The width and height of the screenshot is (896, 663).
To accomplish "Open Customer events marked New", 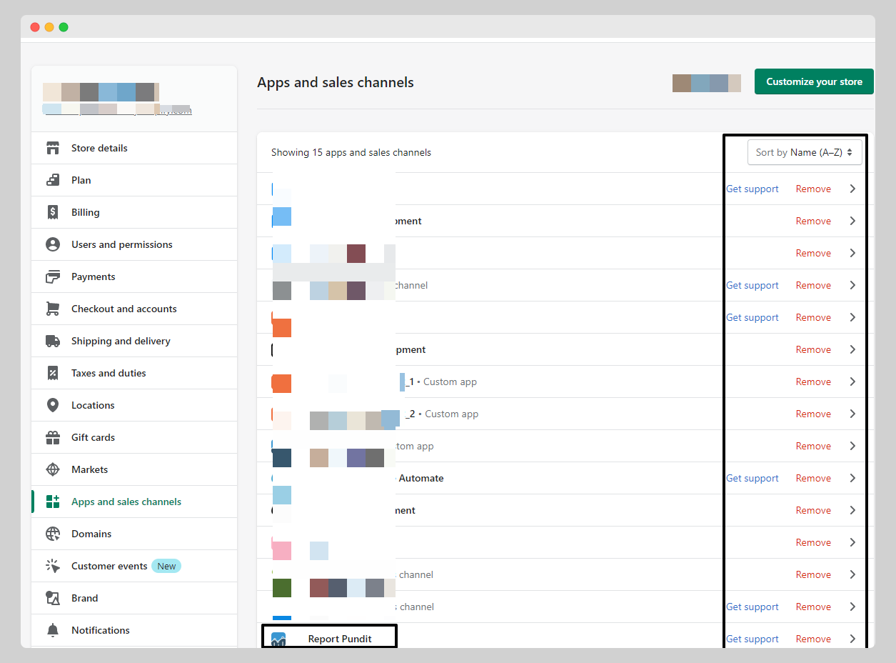I will pyautogui.click(x=109, y=566).
